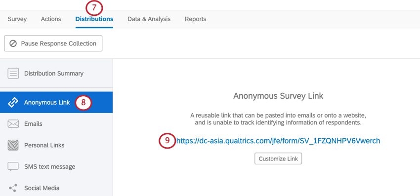The image size is (420, 196).
Task: Click the Anonymous Link chain icon
Action: point(13,102)
